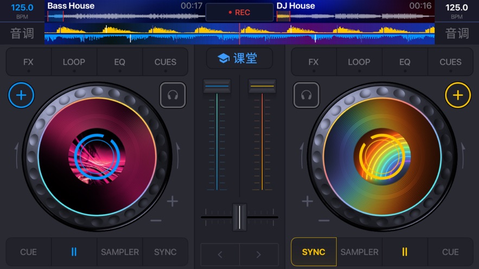Add a track with the blue plus button
This screenshot has height=269, width=479.
point(21,95)
